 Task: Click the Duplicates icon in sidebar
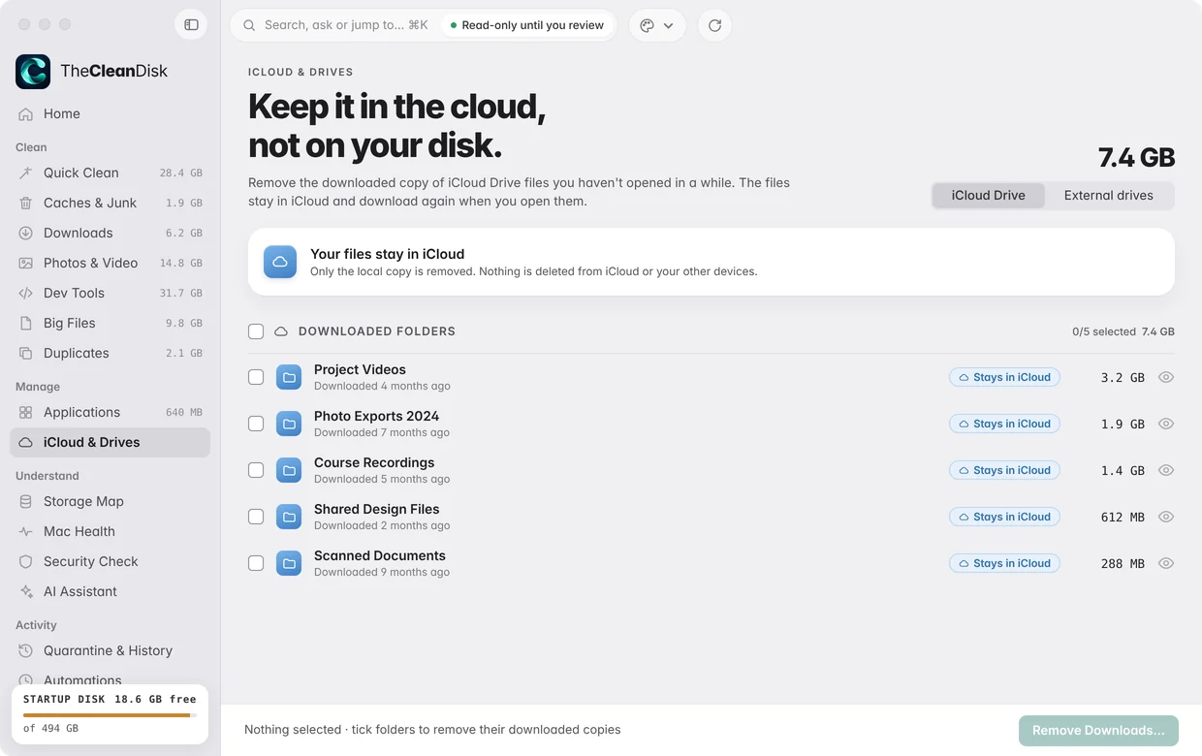[26, 353]
